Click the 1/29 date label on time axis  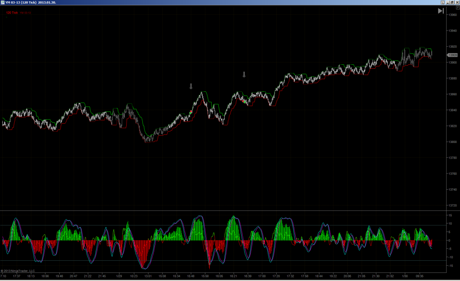(x=119, y=276)
